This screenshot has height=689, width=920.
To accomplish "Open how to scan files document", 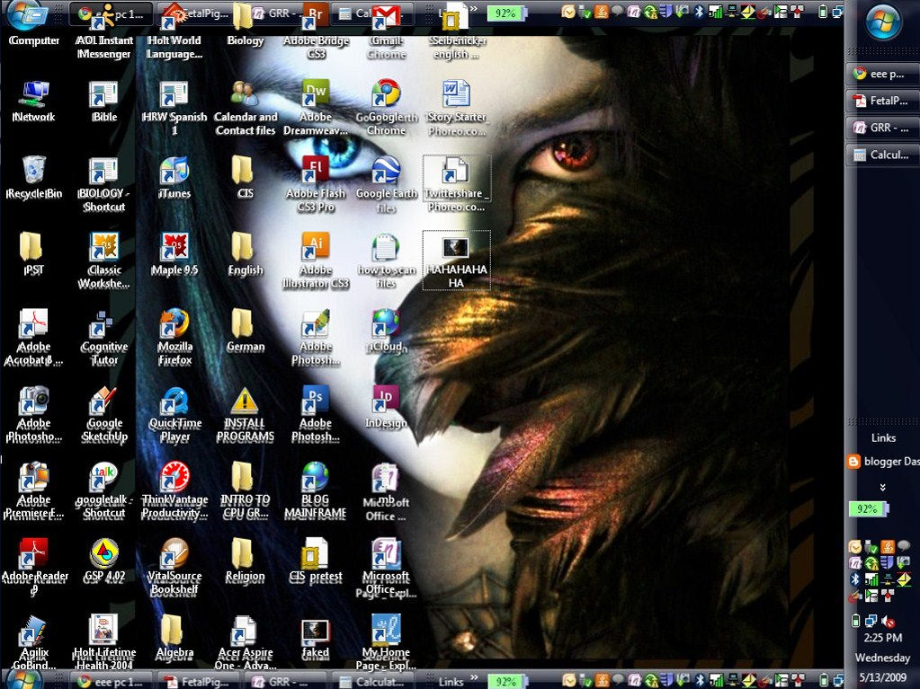I will (x=386, y=261).
